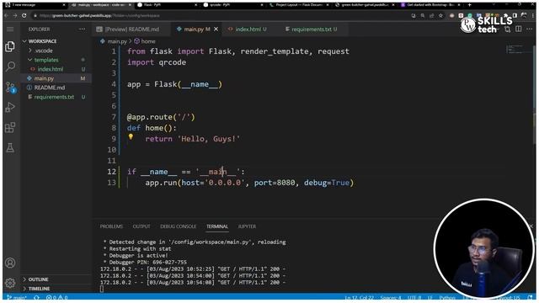Click the browser address bar
This screenshot has height=303, width=539.
coord(220,15)
